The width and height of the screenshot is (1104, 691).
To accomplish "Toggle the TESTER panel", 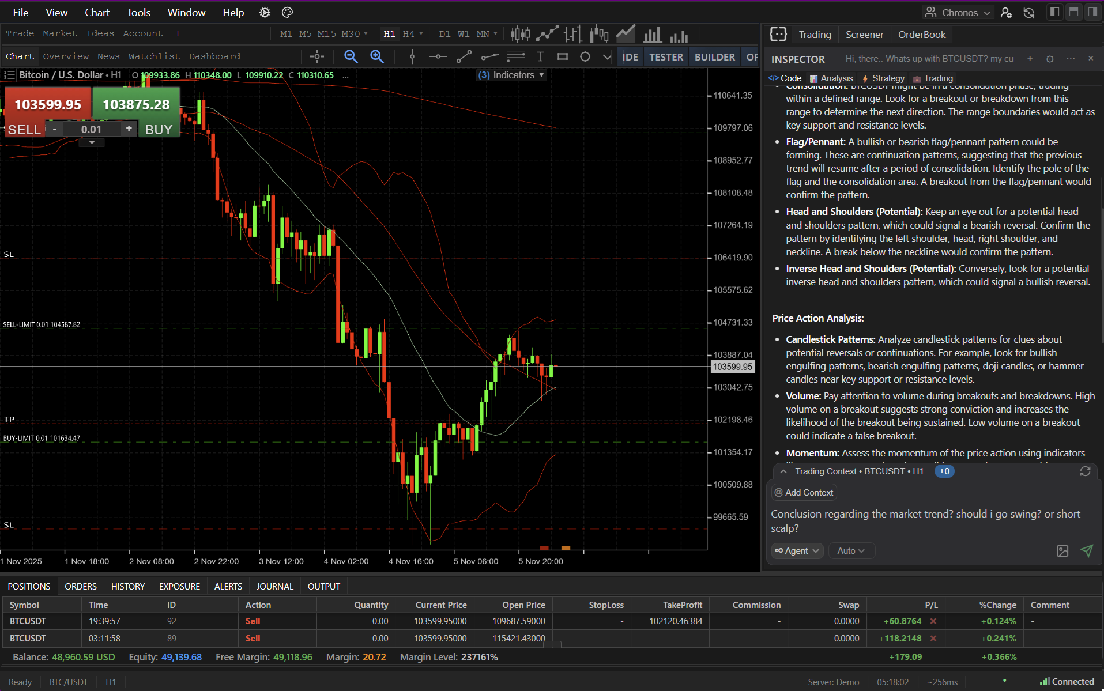I will (x=666, y=56).
